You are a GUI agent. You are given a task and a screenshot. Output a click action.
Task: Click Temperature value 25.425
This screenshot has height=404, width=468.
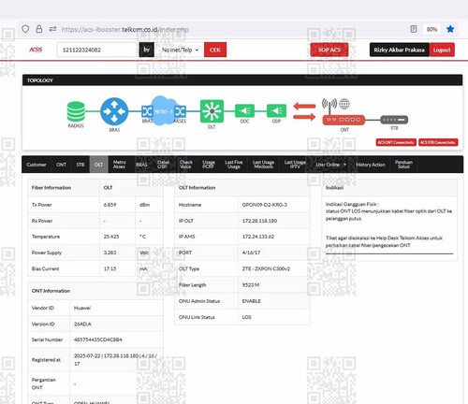(x=111, y=237)
